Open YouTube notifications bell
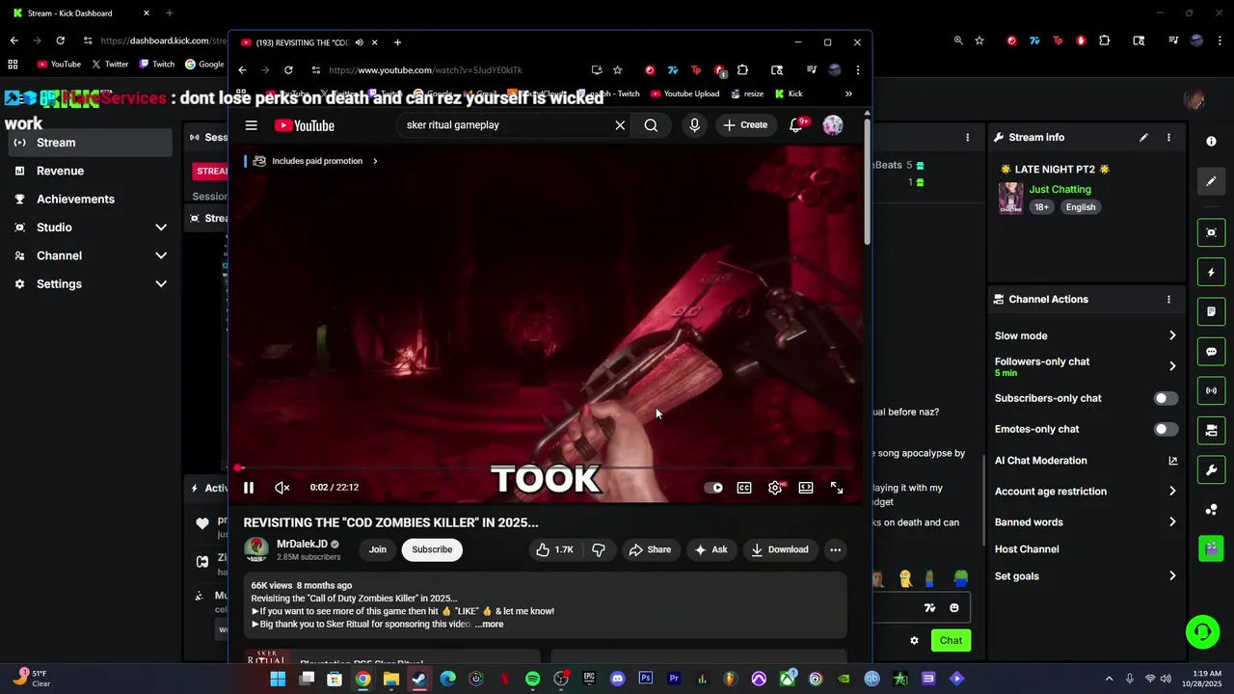 click(796, 125)
